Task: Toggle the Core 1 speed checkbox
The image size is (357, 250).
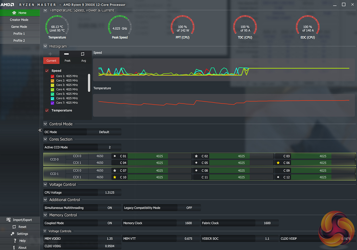Action: coord(52,76)
